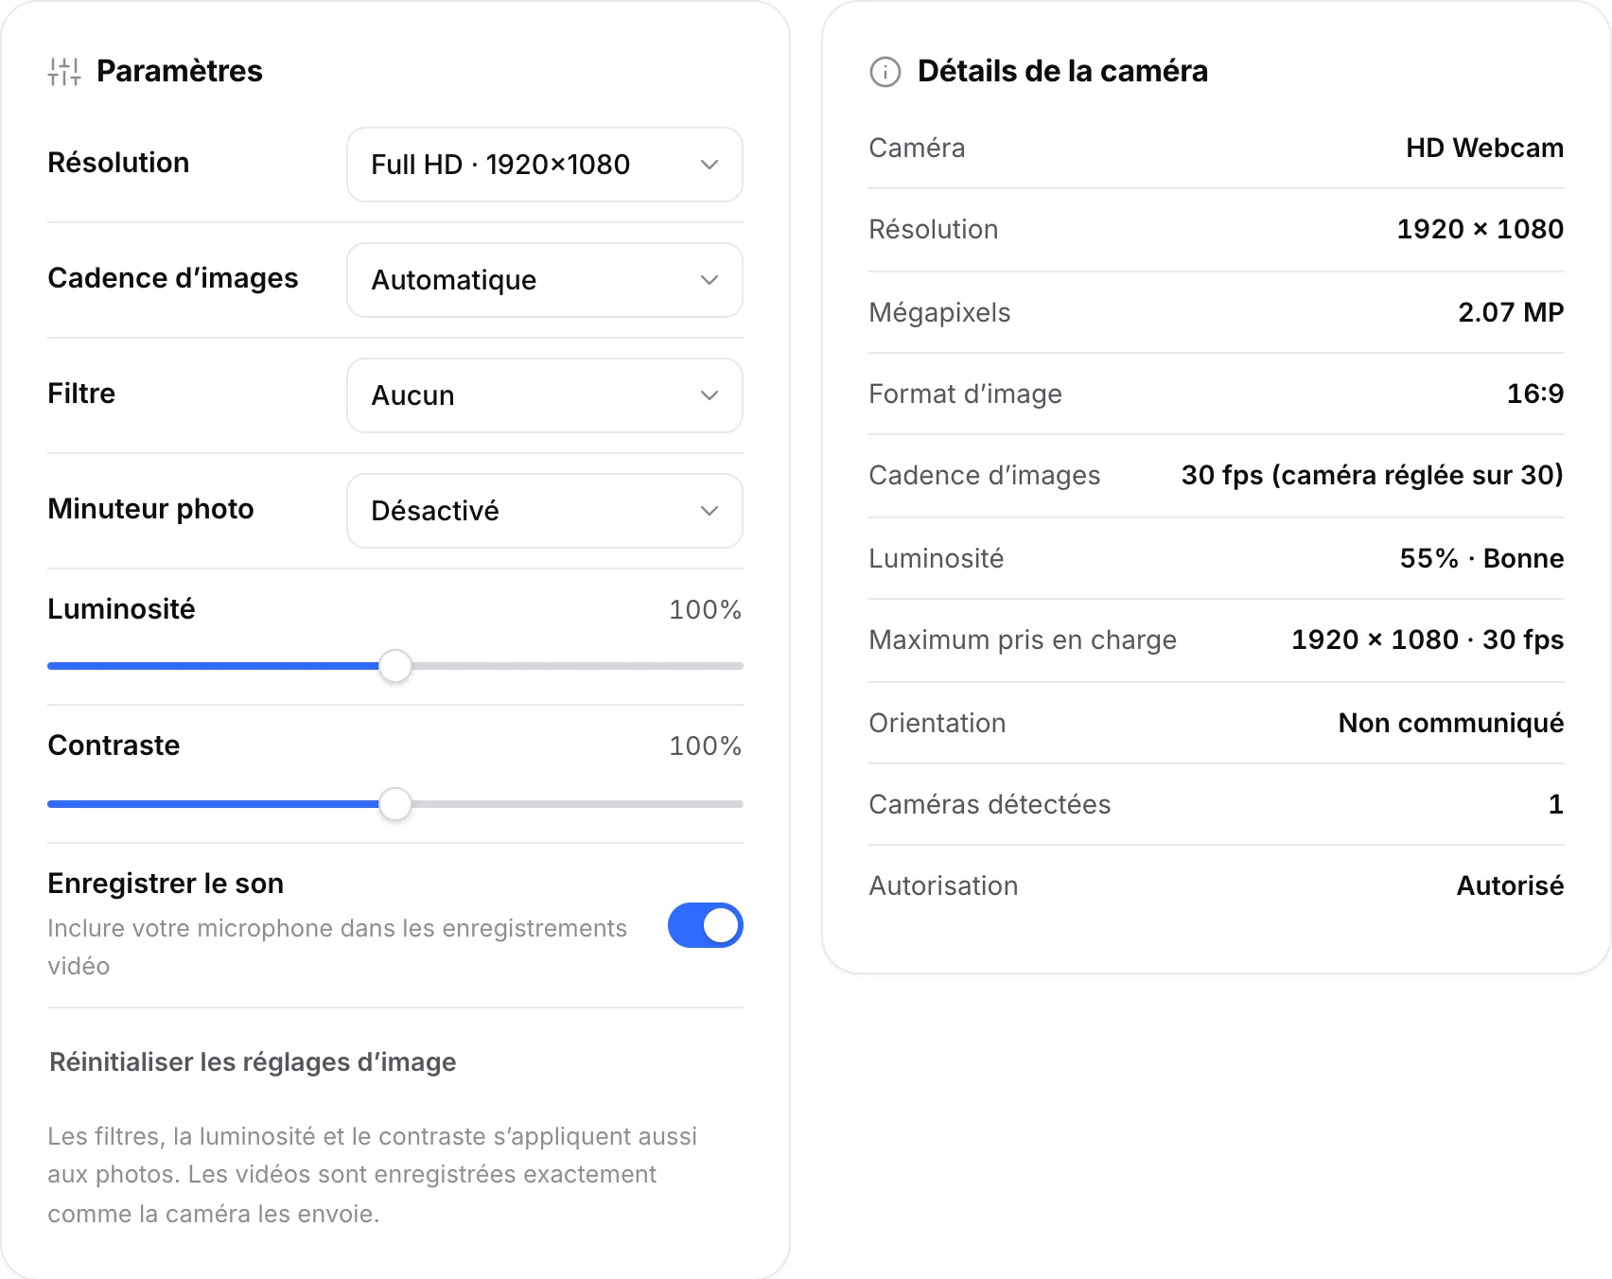The image size is (1612, 1279).
Task: Click the Format d'image label
Action: (965, 394)
